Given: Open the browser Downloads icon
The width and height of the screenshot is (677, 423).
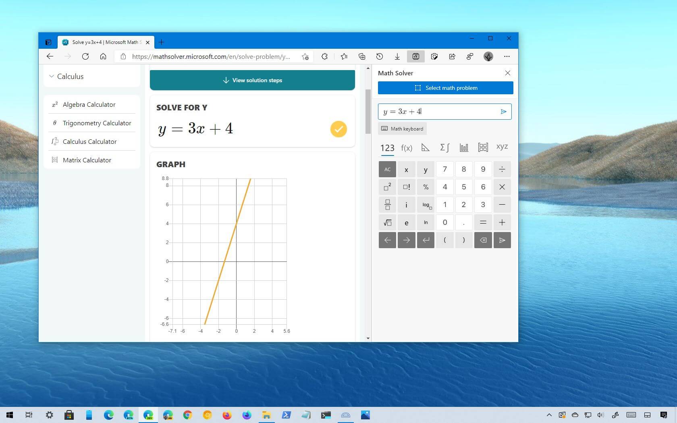Looking at the screenshot, I should click(x=397, y=56).
